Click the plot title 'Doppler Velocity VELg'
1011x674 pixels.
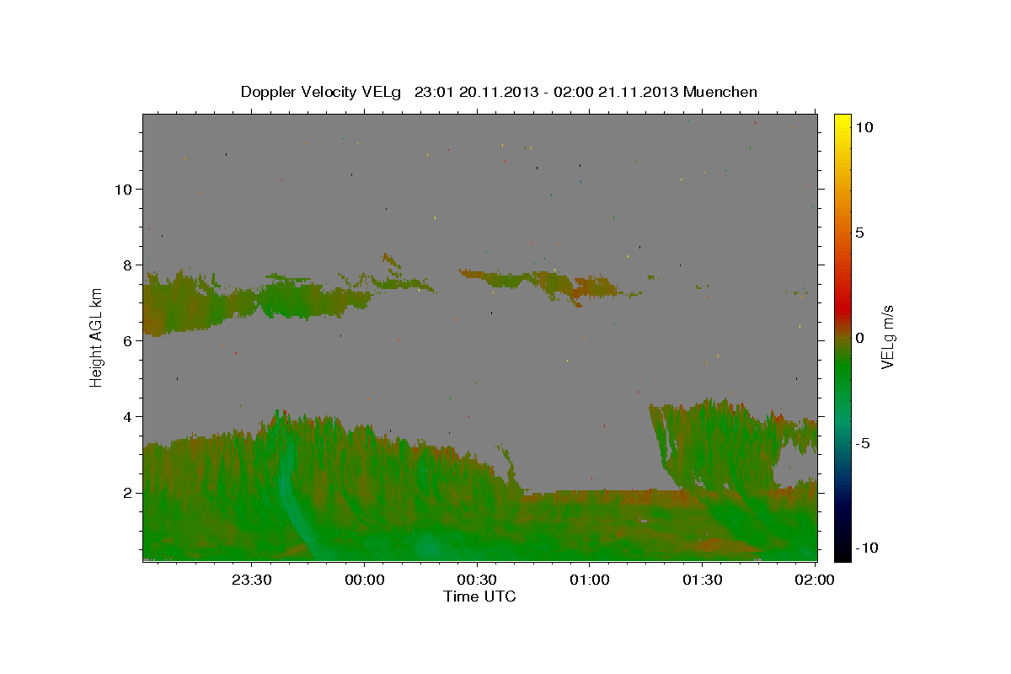[x=321, y=92]
